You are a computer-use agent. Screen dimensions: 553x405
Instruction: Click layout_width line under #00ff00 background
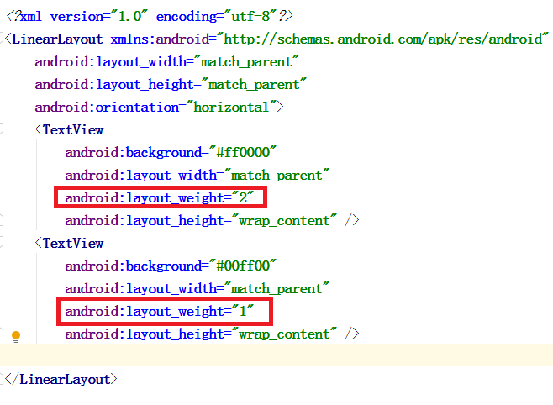click(x=197, y=289)
